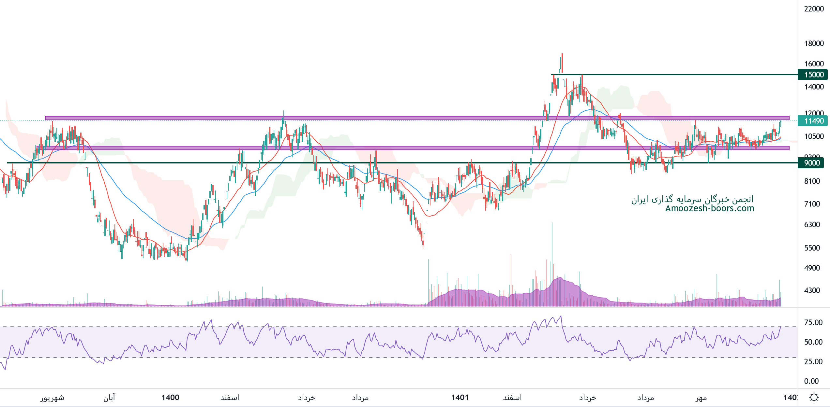Click the مهر label on time axis
This screenshot has width=830, height=407.
[701, 398]
